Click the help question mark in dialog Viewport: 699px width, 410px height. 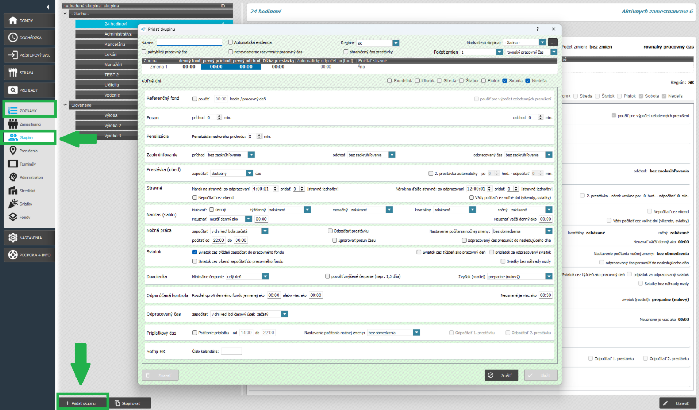tap(538, 29)
